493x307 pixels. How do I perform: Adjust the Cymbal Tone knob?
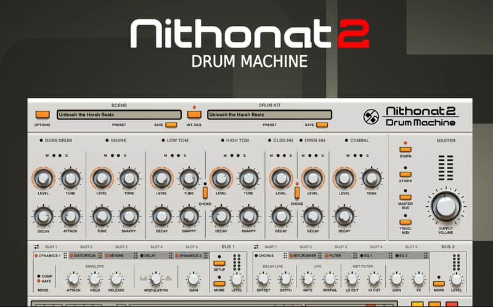point(372,178)
